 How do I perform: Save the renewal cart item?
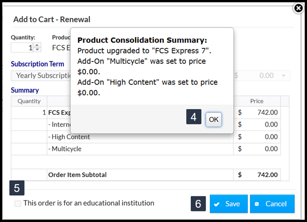pyautogui.click(x=228, y=204)
